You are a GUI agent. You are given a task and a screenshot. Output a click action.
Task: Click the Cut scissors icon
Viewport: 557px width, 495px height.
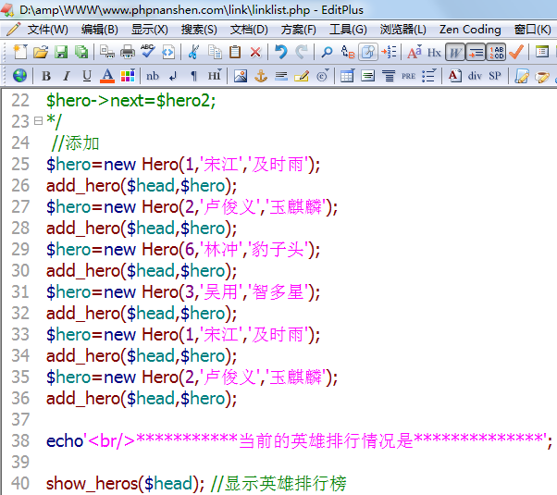click(x=194, y=52)
